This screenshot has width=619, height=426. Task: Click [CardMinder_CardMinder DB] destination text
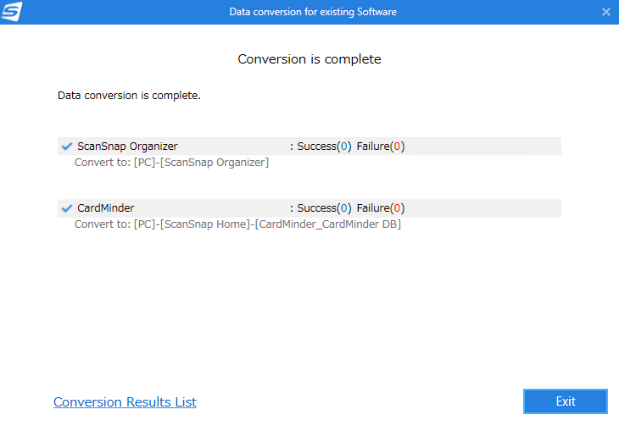point(327,224)
